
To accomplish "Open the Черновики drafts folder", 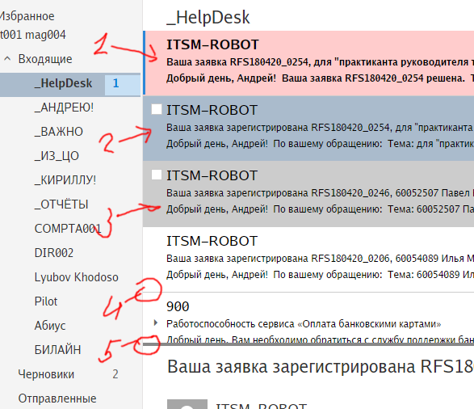I will point(46,374).
